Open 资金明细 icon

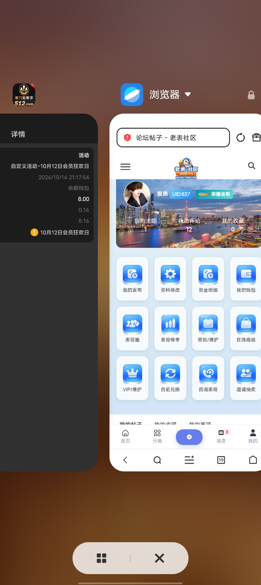208,274
